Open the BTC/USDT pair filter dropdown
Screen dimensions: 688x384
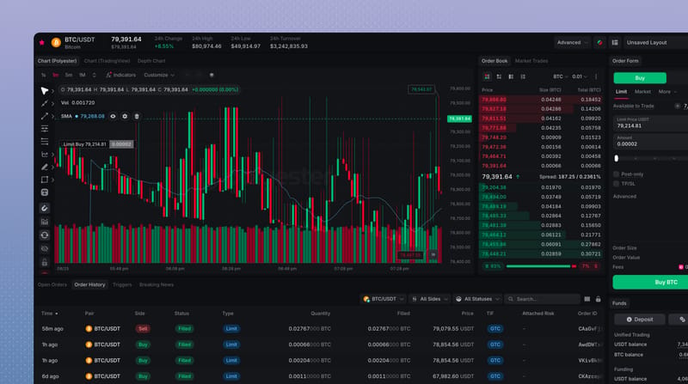pos(383,299)
